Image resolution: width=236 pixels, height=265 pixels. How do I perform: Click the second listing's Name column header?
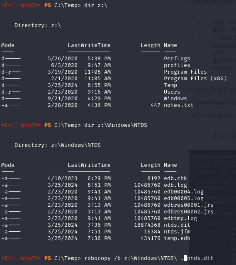170,165
